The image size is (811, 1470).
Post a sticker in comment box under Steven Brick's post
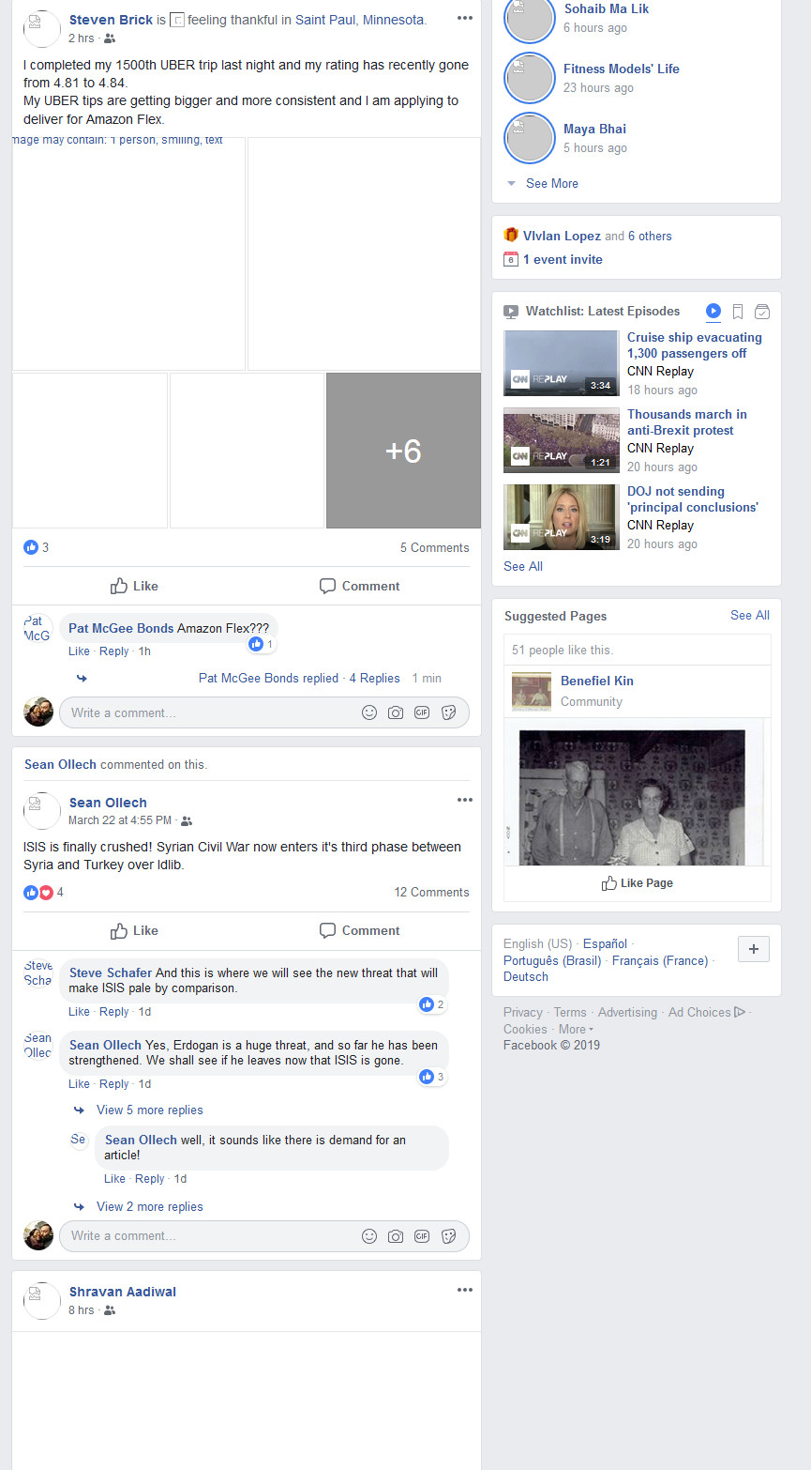coord(448,712)
